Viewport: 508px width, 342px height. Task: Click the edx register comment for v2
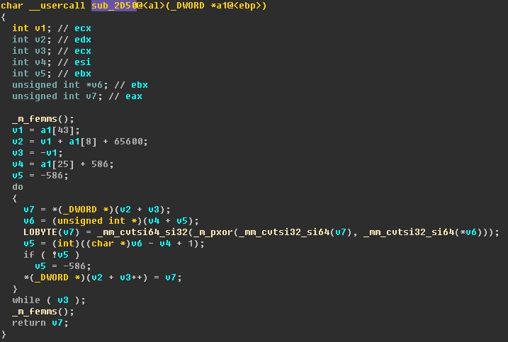point(83,40)
